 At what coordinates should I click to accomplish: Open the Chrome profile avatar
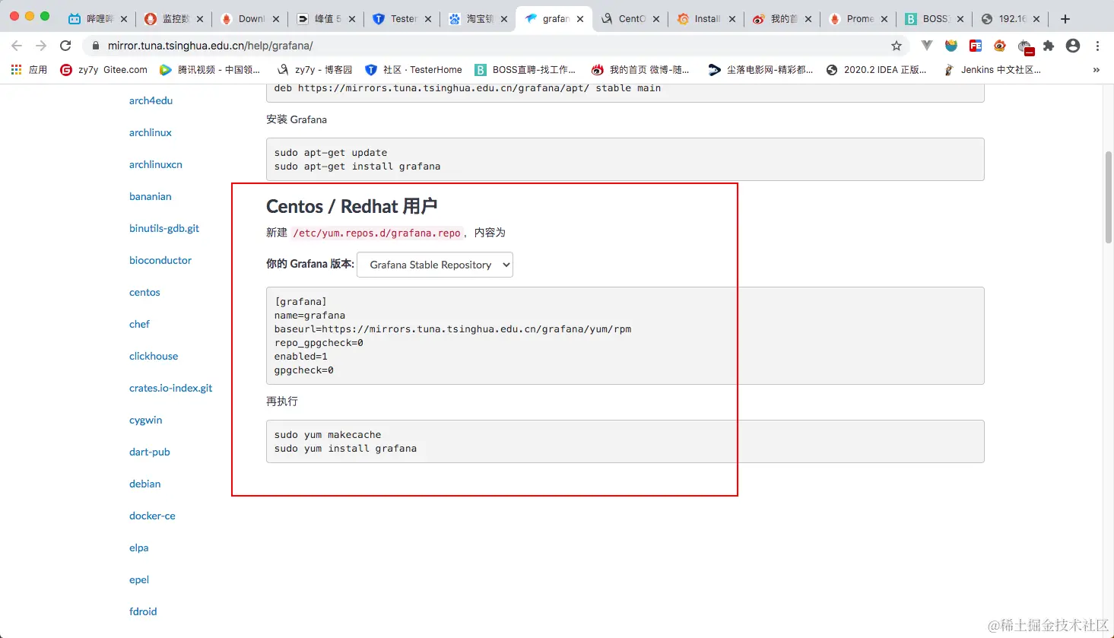point(1073,46)
